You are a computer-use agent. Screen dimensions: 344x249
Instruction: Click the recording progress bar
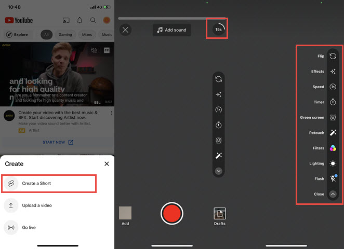pyautogui.click(x=171, y=18)
